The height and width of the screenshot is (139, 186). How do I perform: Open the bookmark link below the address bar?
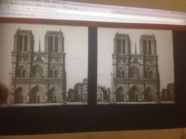[x=17, y=14]
